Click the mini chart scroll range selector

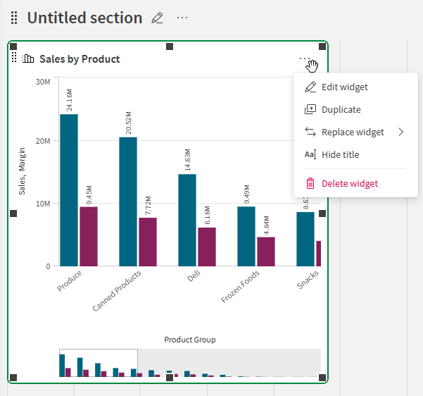tap(99, 363)
